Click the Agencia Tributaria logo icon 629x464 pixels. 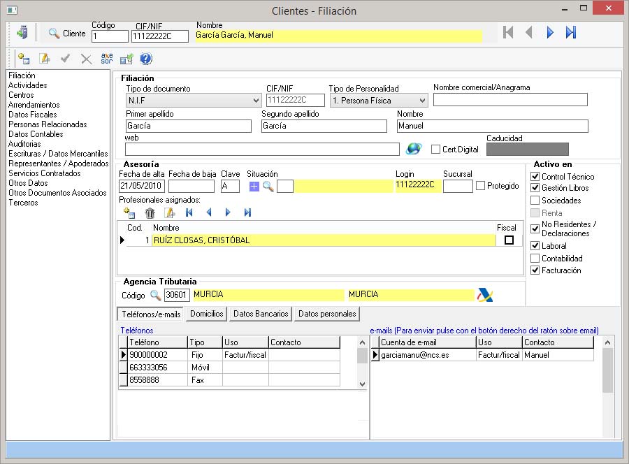(x=484, y=295)
